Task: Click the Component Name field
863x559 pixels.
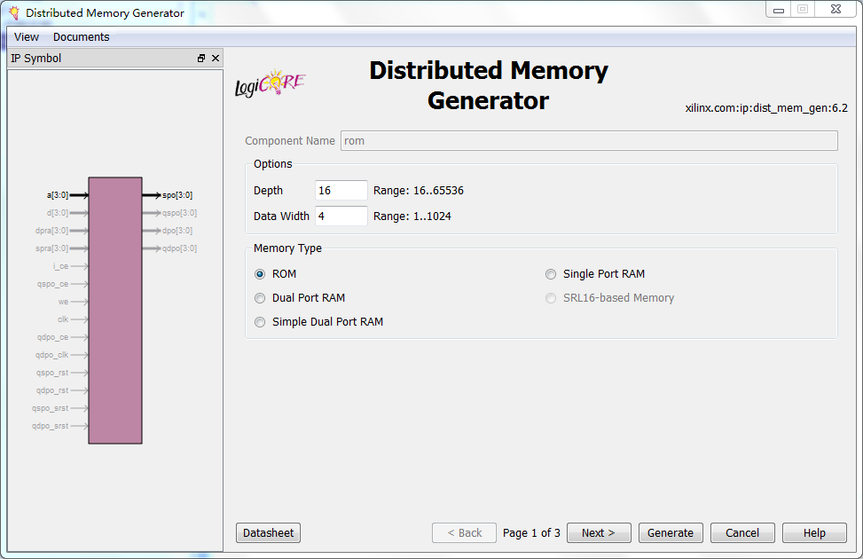Action: pyautogui.click(x=589, y=140)
